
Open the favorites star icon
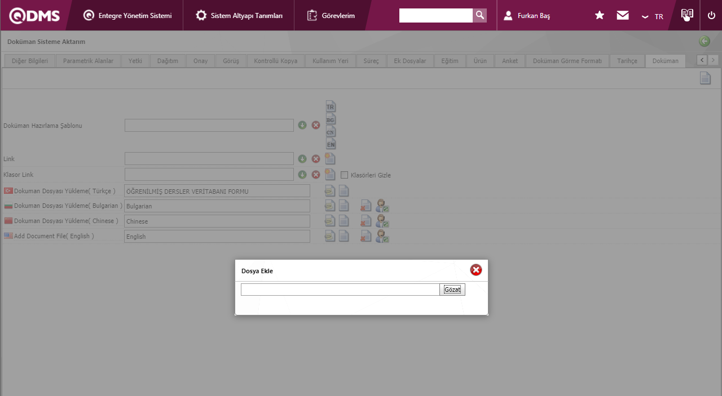point(600,15)
